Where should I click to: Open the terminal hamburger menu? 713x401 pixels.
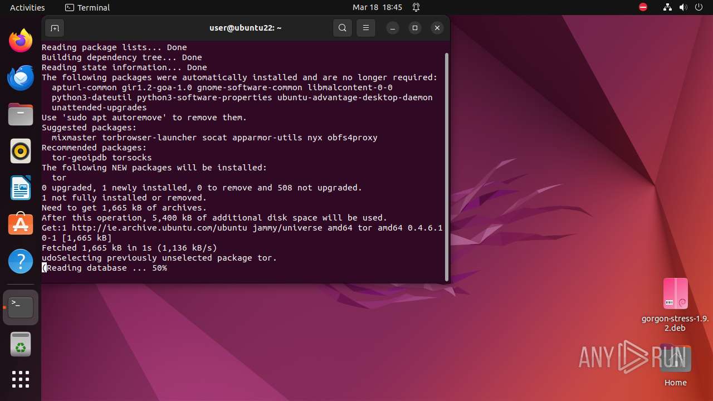point(366,28)
